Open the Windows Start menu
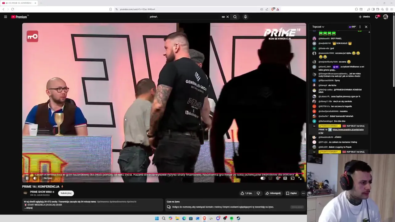 pos(157,218)
